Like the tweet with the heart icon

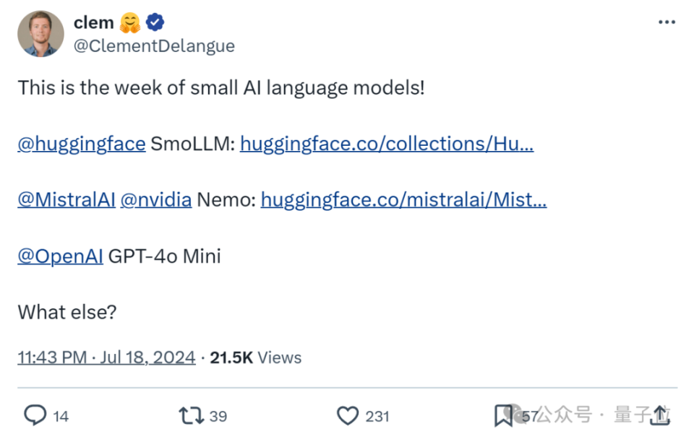(348, 416)
